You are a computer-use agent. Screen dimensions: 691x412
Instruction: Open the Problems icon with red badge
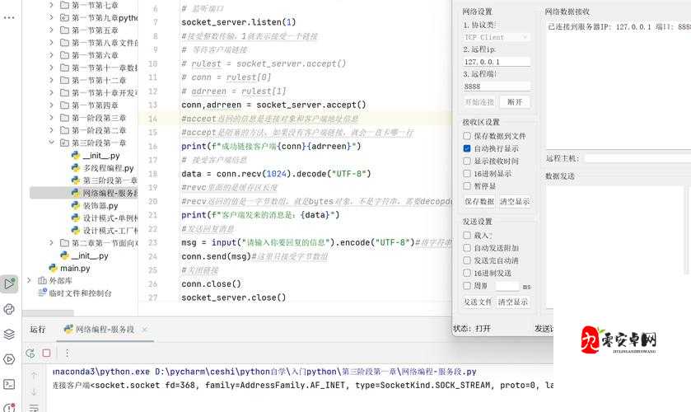click(9, 407)
